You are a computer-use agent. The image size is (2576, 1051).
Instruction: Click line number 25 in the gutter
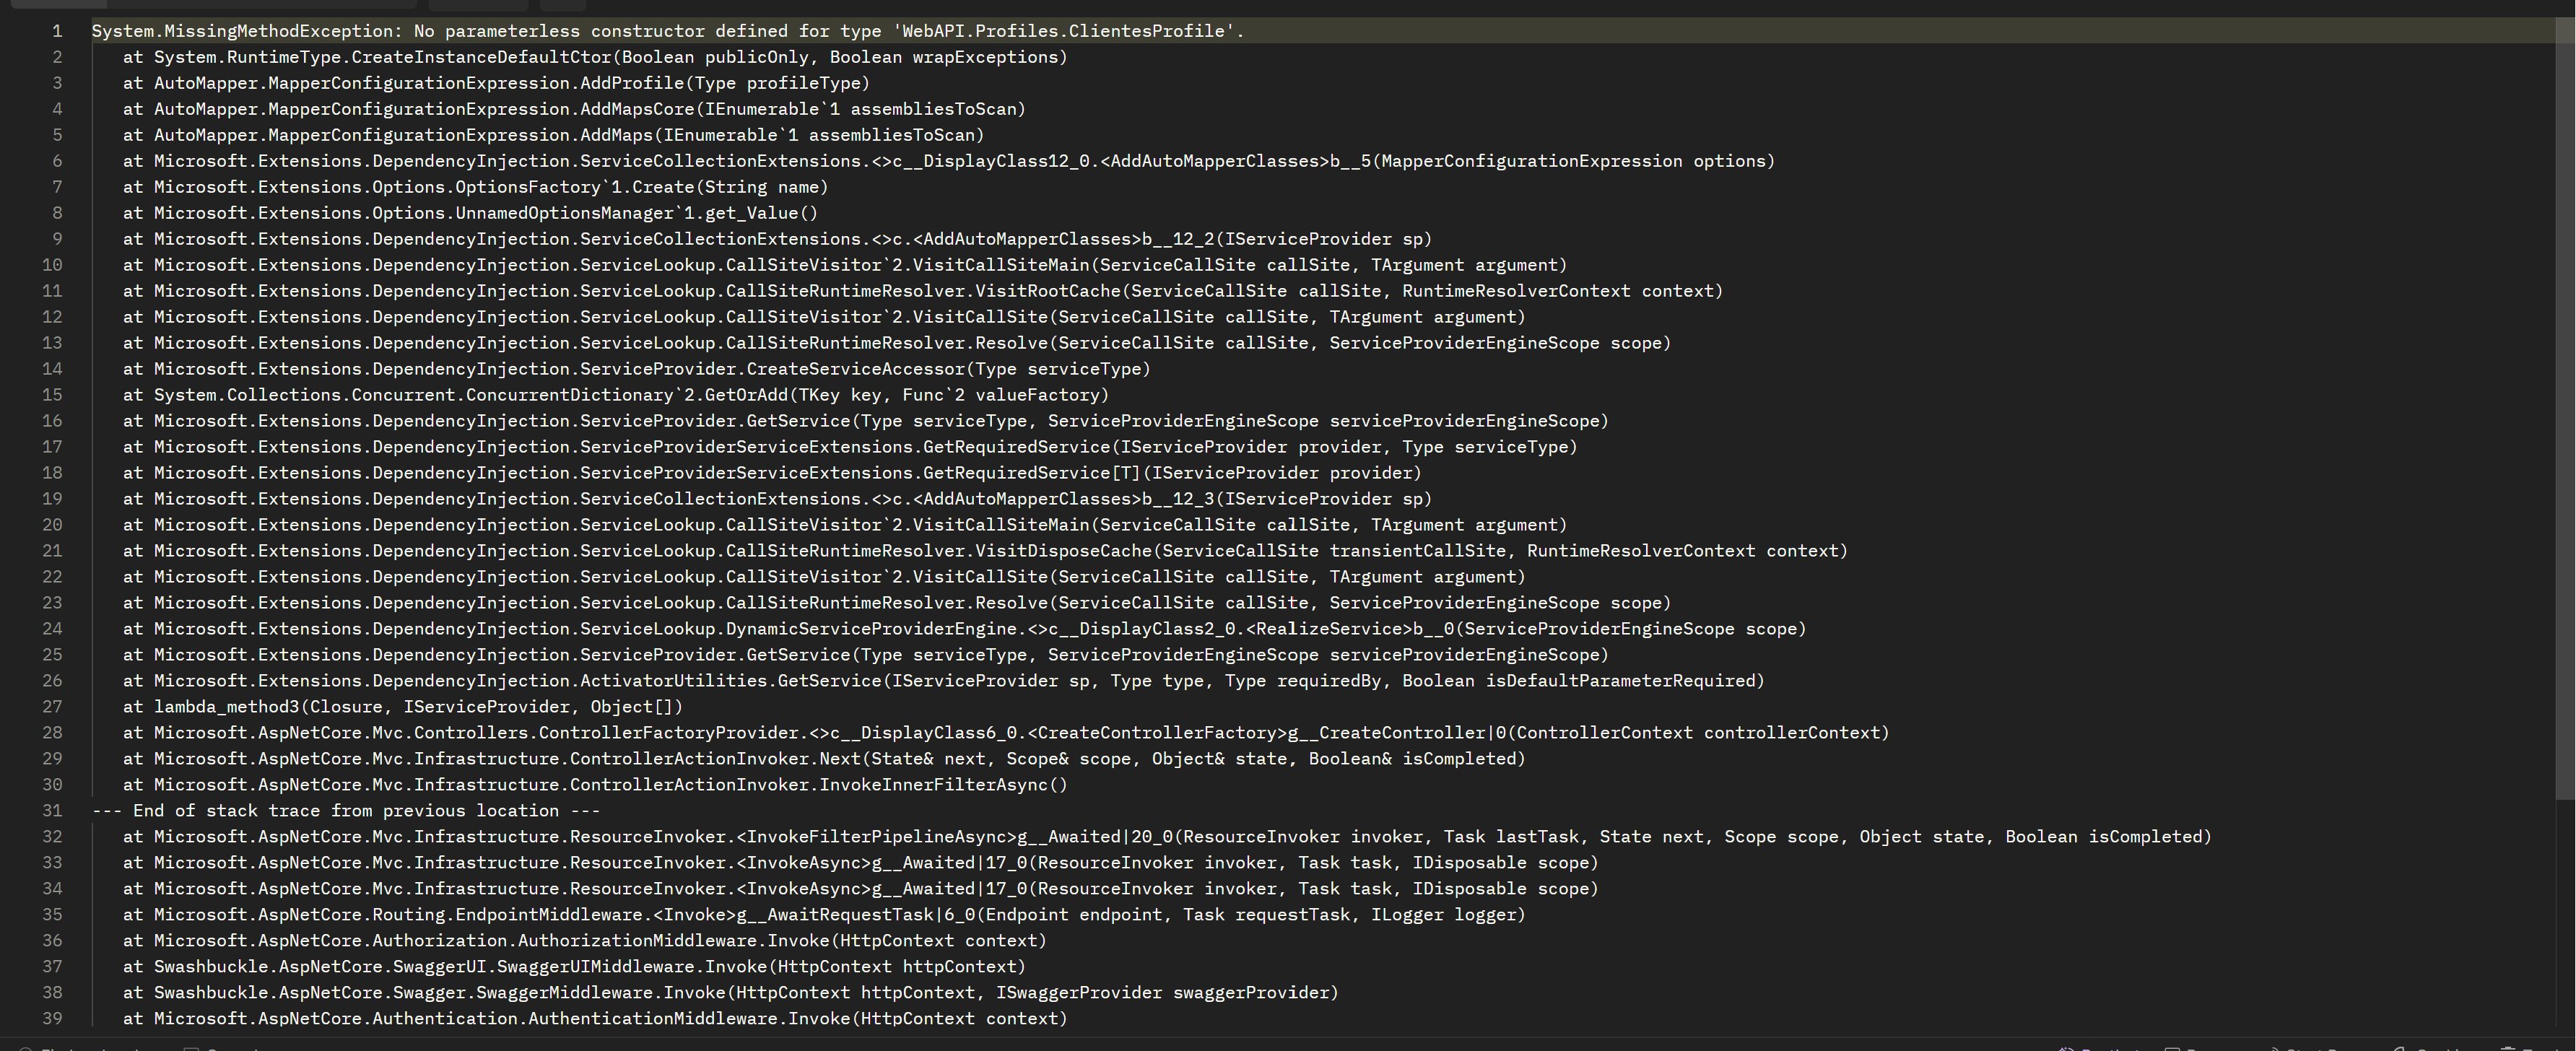click(x=52, y=655)
